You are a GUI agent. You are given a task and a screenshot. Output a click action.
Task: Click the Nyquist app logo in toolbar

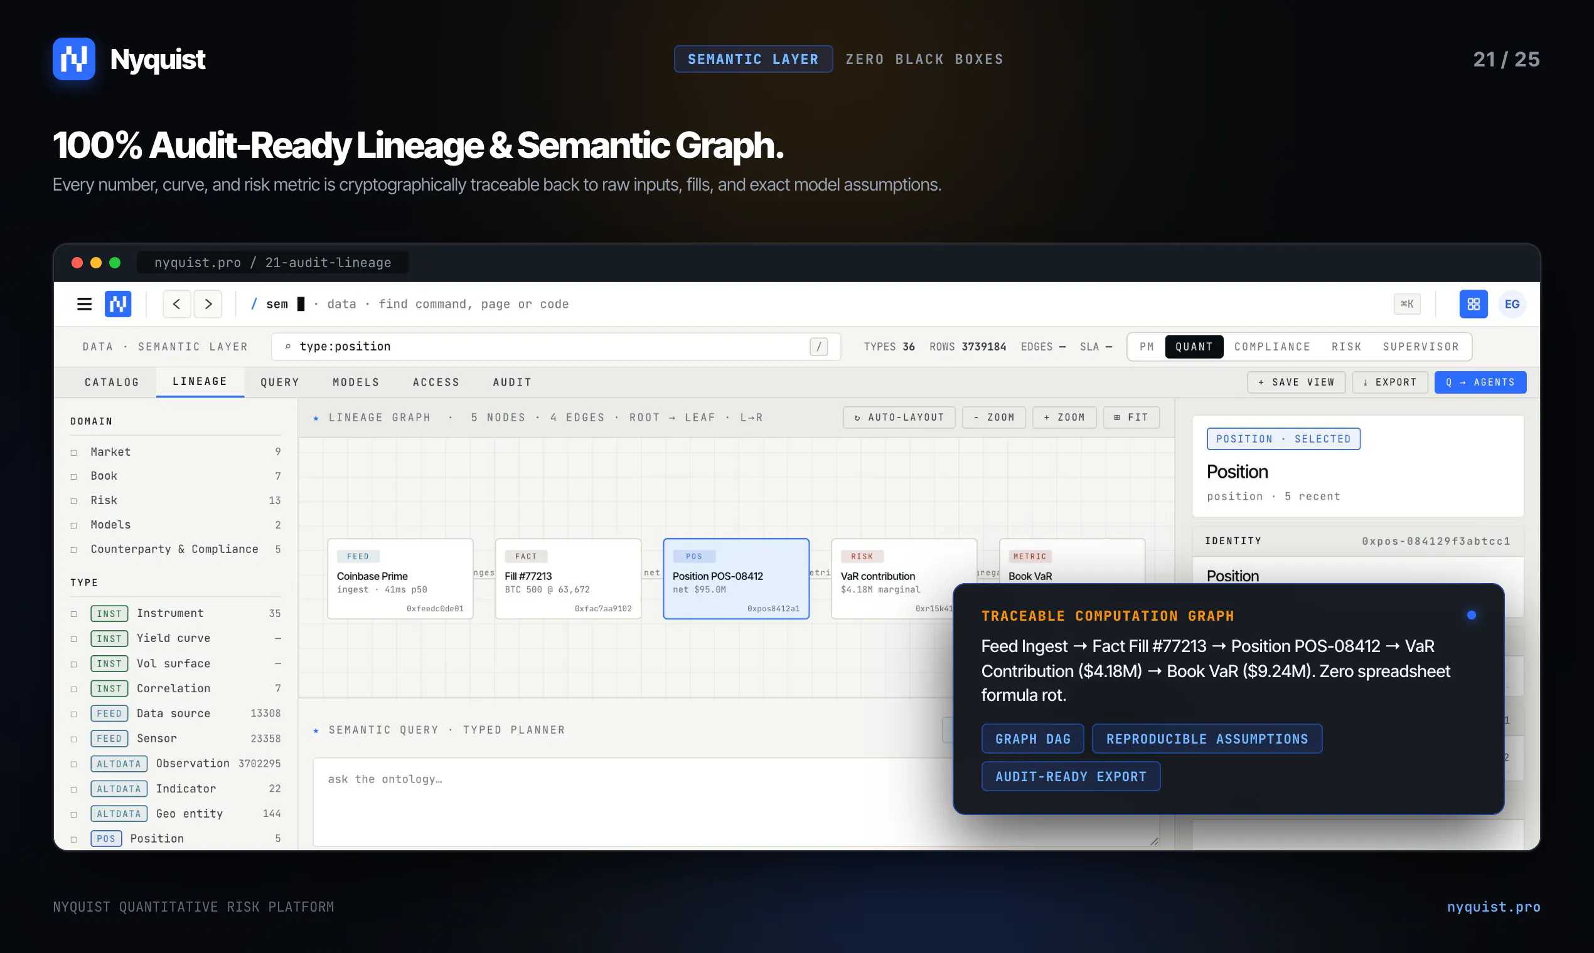[x=118, y=303]
